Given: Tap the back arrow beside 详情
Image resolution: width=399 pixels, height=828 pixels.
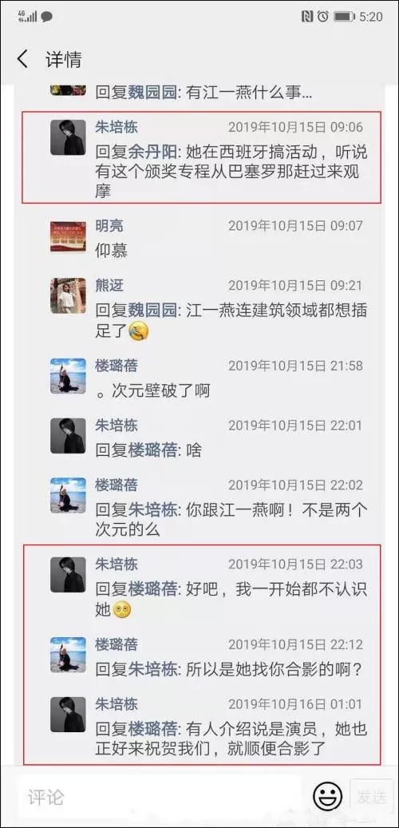Looking at the screenshot, I should click(22, 59).
